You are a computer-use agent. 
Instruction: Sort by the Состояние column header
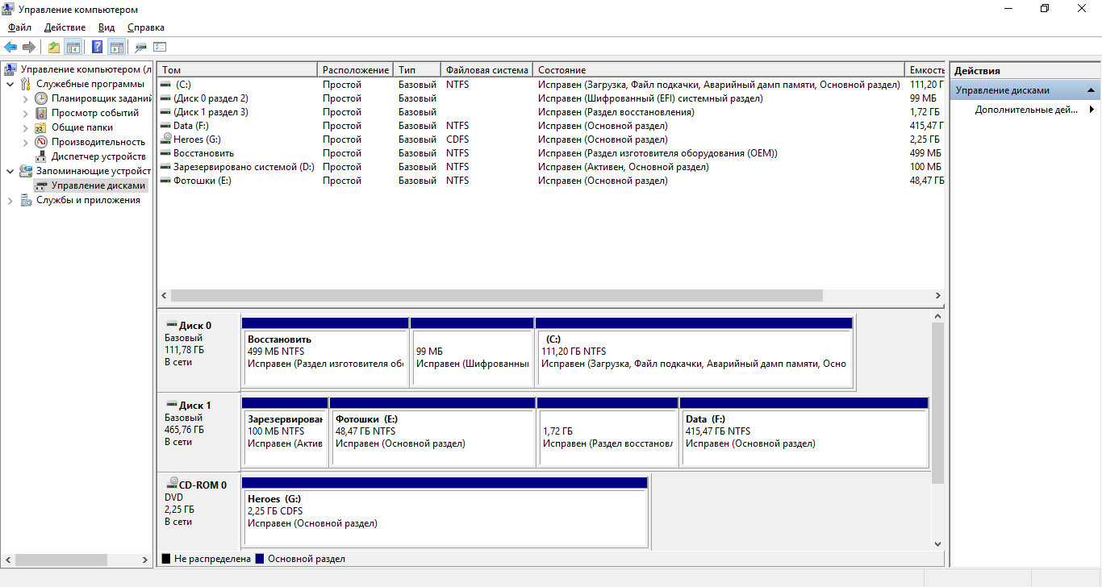point(720,70)
